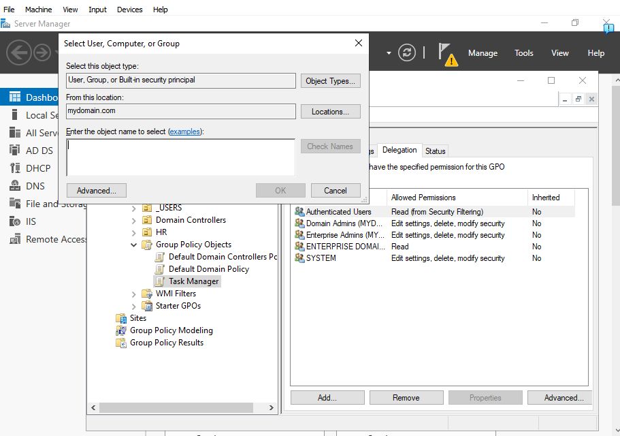Open Dashboard from the sidebar icon

(x=14, y=97)
